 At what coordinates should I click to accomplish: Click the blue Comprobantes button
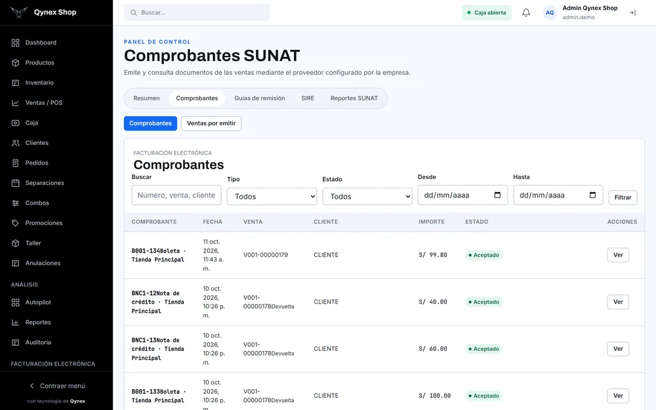151,123
